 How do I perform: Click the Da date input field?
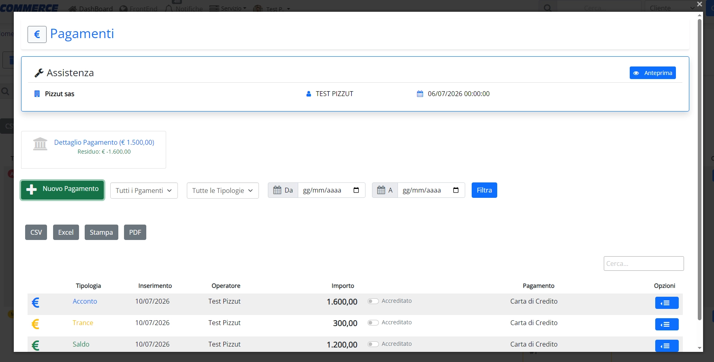pyautogui.click(x=331, y=190)
